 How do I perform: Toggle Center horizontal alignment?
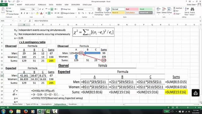[x=49, y=13]
